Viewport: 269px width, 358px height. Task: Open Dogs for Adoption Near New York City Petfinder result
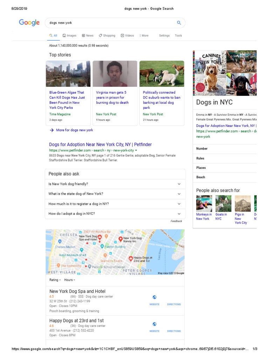tap(101, 144)
